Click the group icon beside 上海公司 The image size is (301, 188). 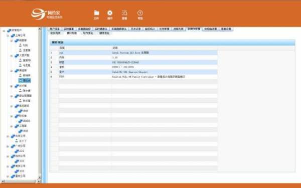point(13,36)
